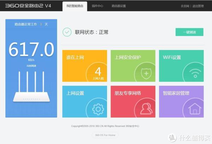The width and height of the screenshot is (212, 144).
Task: Click the 617.0 speed reading
Action: point(31,49)
